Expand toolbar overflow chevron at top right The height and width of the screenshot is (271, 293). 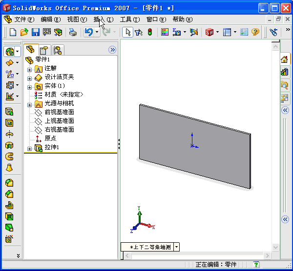click(x=288, y=29)
